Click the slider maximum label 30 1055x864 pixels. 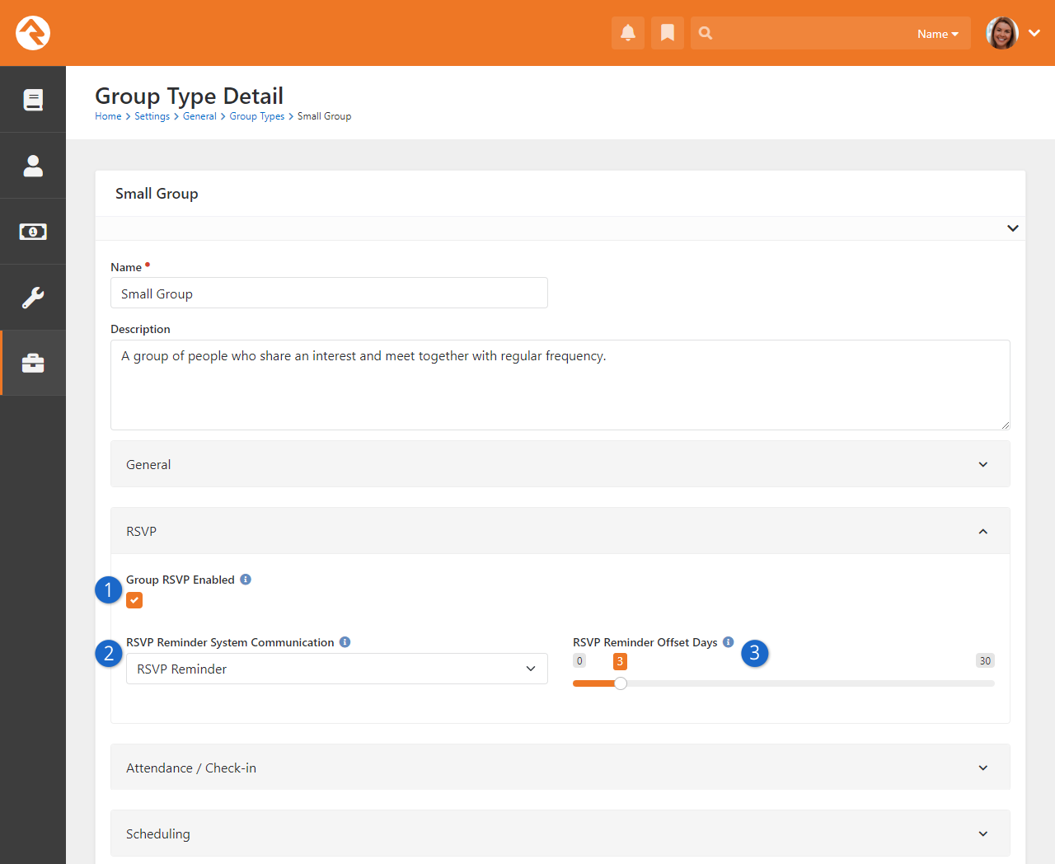click(x=985, y=660)
